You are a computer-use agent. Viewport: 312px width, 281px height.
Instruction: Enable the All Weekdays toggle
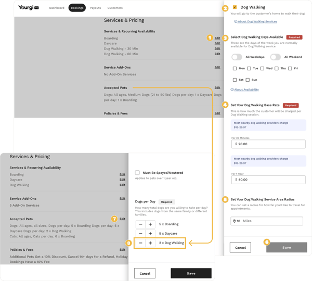[237, 57]
